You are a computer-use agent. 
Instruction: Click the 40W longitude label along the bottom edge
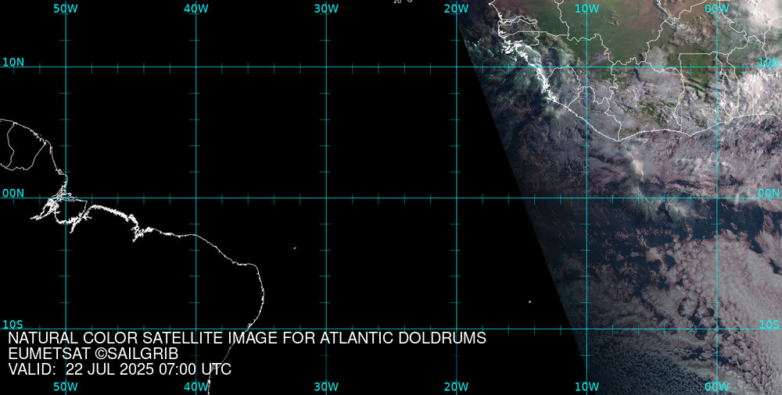[x=196, y=386]
